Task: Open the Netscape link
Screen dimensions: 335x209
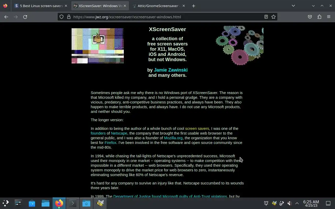Action: tap(119, 133)
